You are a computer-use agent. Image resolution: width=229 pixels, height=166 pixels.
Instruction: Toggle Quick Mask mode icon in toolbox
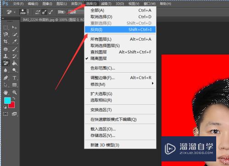[x=5, y=114]
